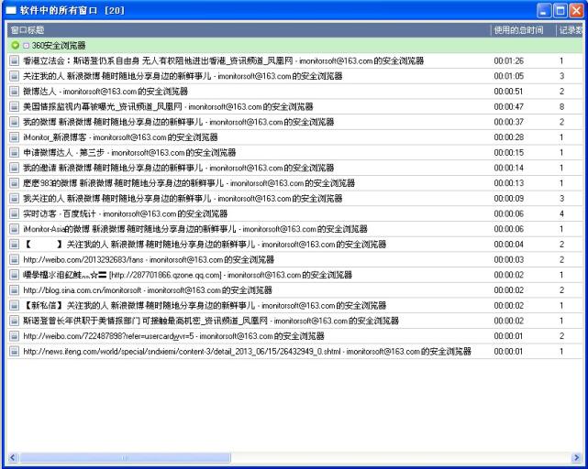The width and height of the screenshot is (588, 469).
Task: Click icon of 00:00:09 我关注的人 row
Action: point(15,199)
